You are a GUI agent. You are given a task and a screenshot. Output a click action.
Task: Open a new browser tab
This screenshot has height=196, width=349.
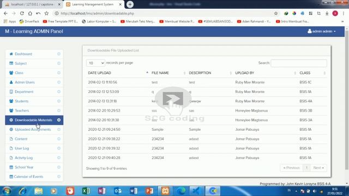[x=130, y=4]
